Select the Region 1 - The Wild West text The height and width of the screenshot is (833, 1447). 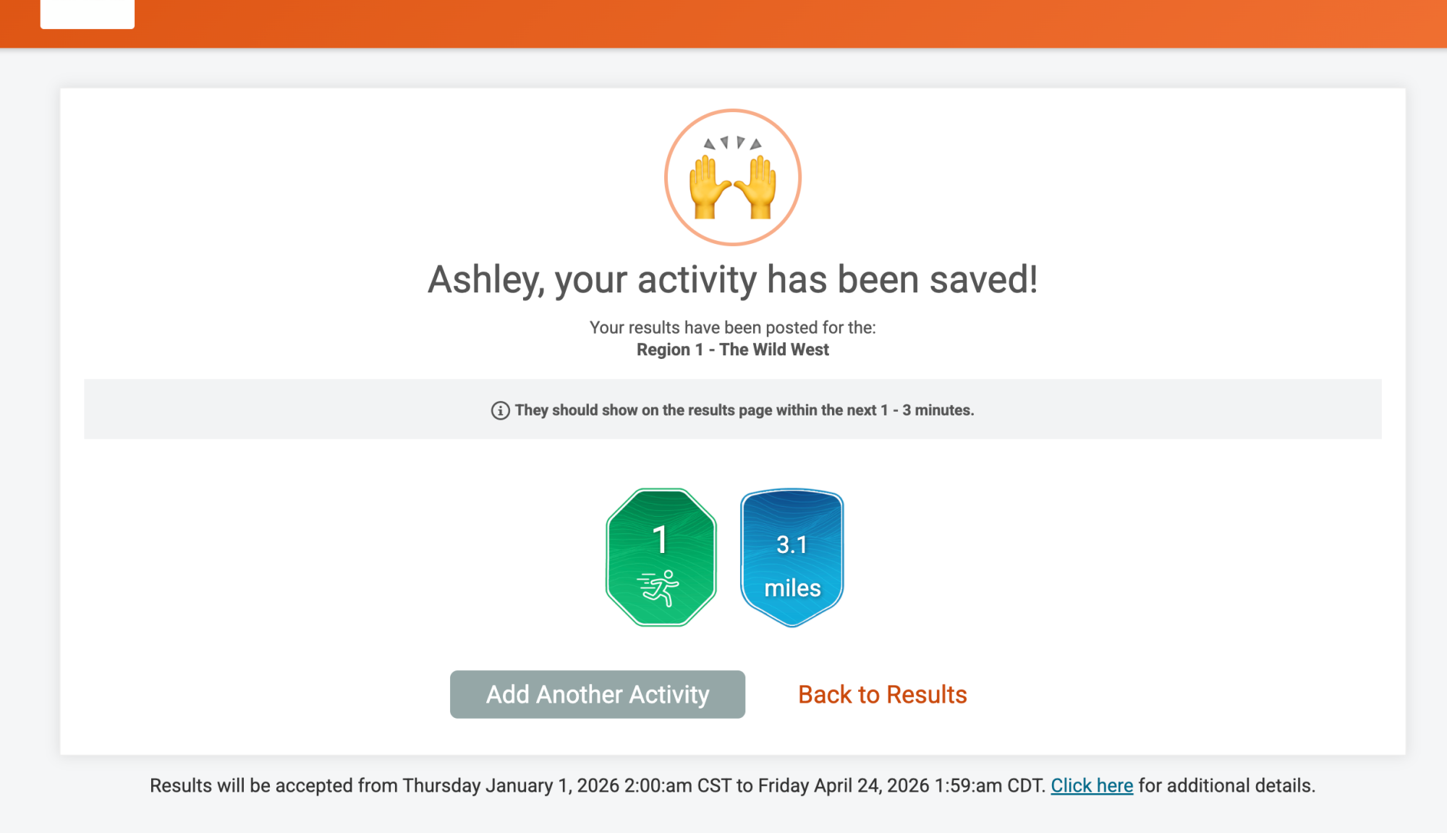click(732, 350)
